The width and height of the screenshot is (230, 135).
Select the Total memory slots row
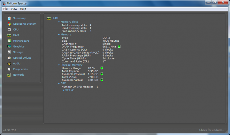pos(76,25)
